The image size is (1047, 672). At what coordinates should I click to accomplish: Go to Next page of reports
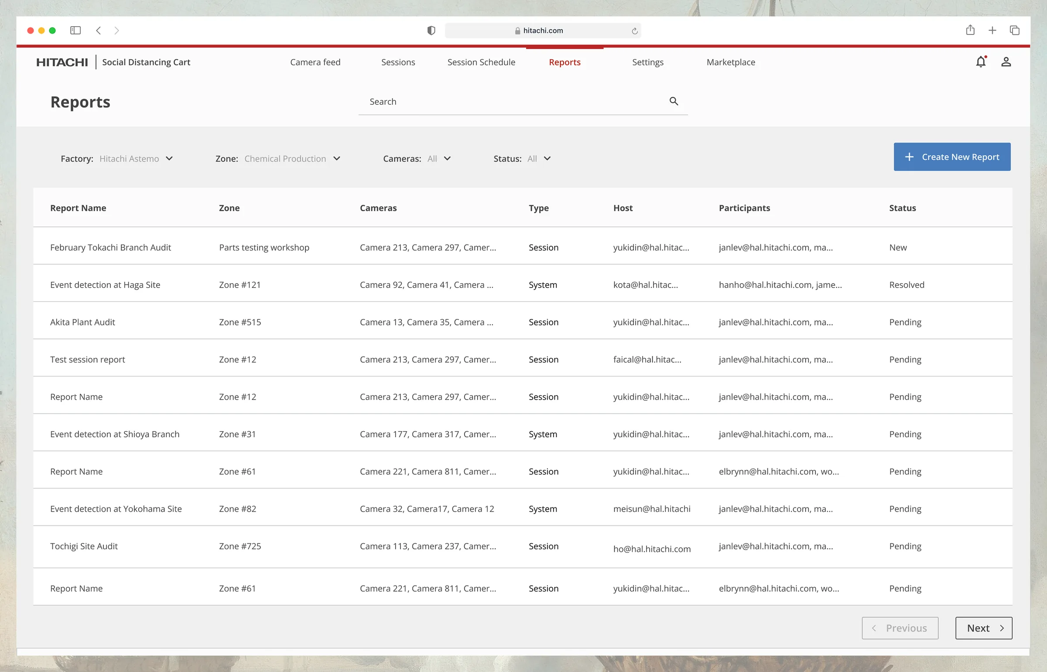coord(983,628)
